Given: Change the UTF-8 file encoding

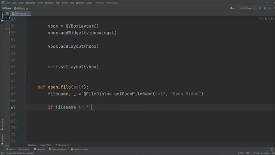Looking at the screenshot, I should coord(256,153).
